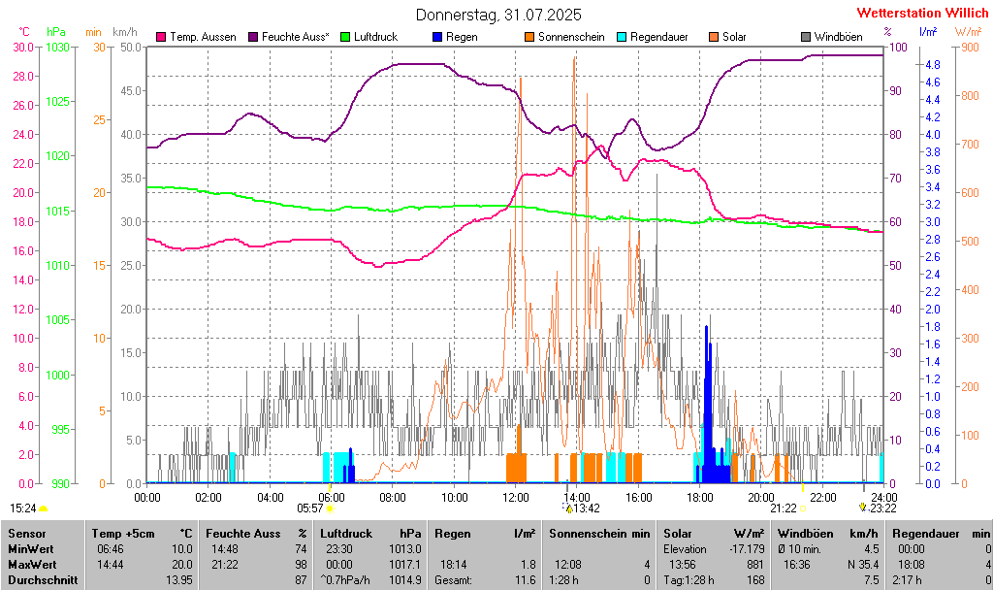Click the gust maximum 'N 35.4' value
This screenshot has width=993, height=590.
point(861,564)
